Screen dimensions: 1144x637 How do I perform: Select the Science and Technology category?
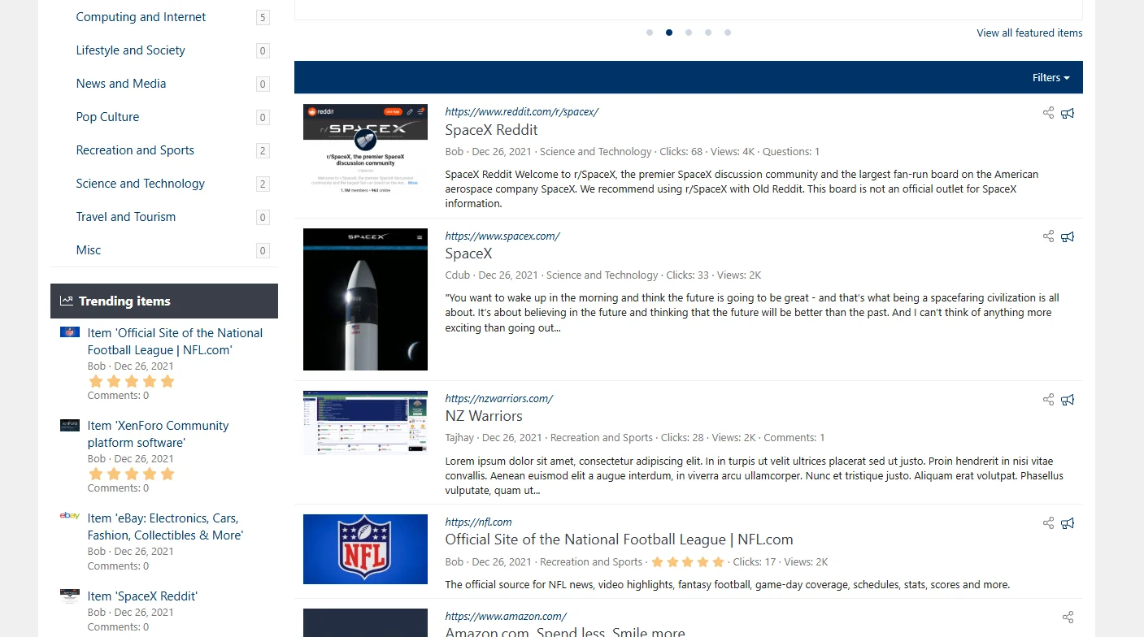[140, 184]
